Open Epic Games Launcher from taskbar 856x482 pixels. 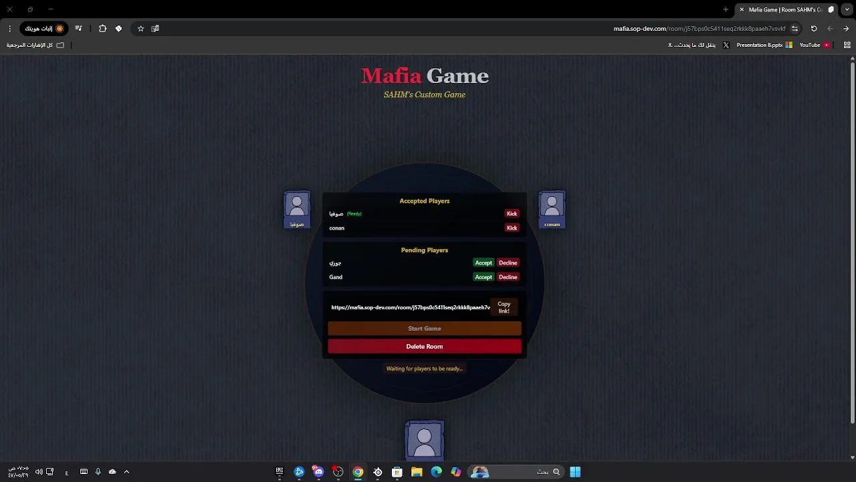click(280, 472)
